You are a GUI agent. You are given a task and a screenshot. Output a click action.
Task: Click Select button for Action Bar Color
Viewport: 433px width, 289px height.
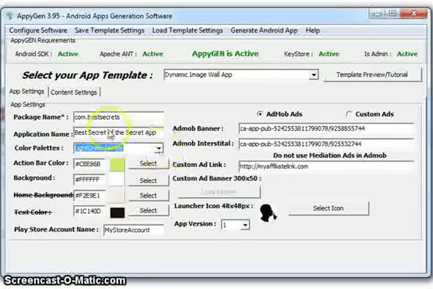[x=149, y=163]
